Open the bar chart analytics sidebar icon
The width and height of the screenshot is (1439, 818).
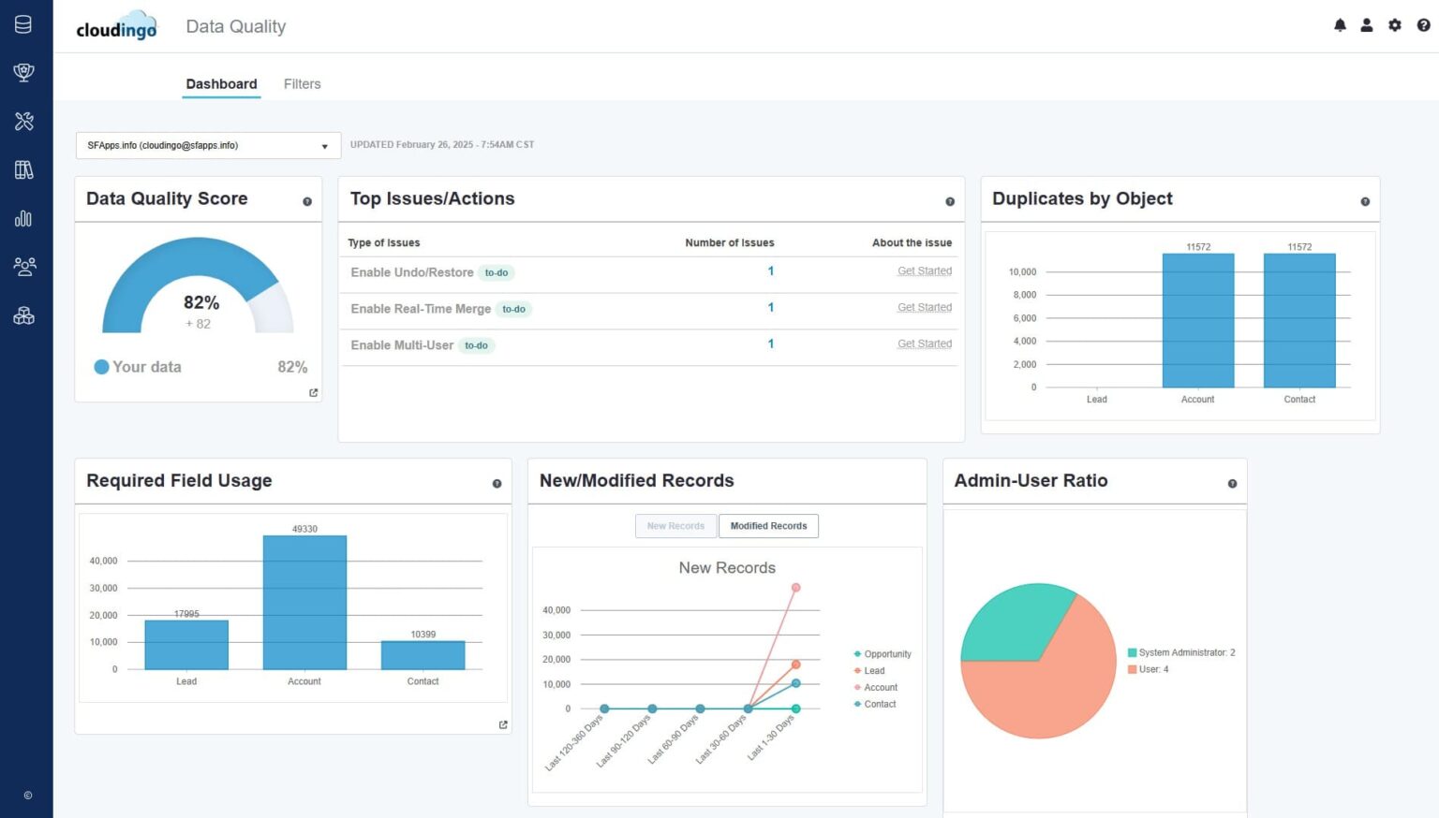(22, 218)
